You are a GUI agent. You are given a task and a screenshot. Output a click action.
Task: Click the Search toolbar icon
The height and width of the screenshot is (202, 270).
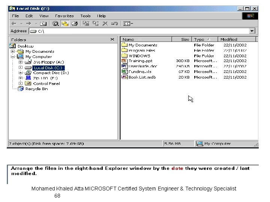[55, 24]
